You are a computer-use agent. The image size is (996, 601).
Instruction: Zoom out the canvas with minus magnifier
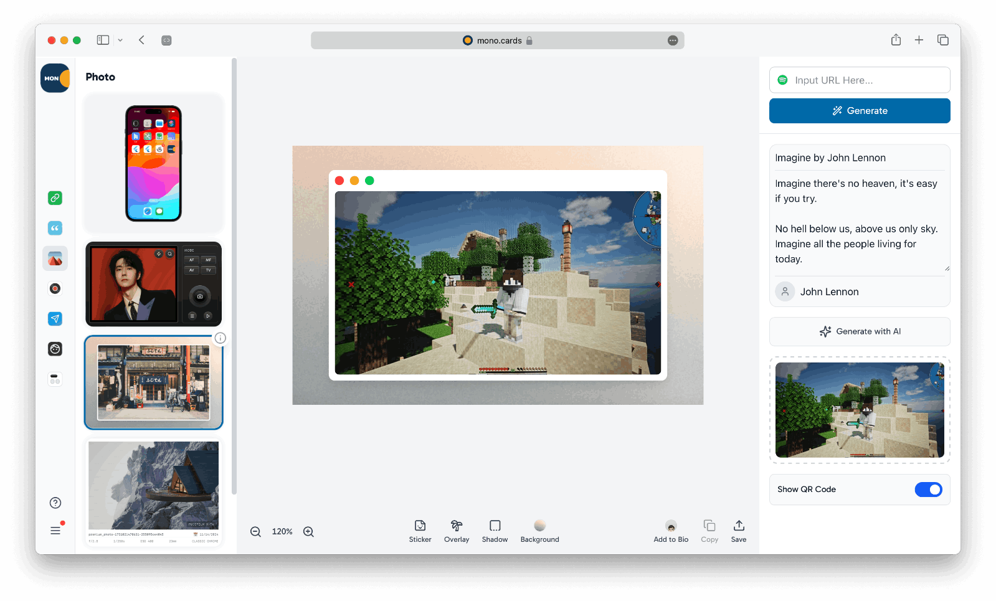pos(255,532)
